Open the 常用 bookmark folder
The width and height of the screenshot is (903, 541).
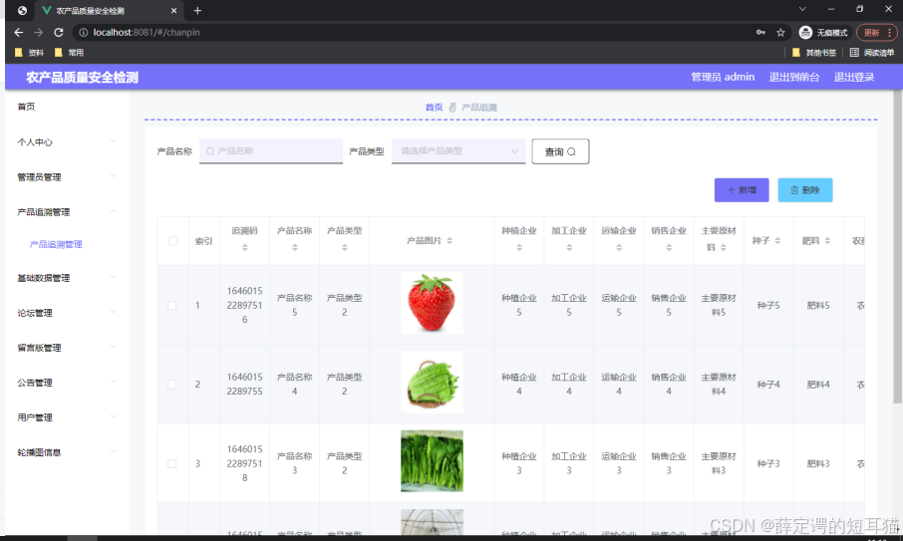69,53
